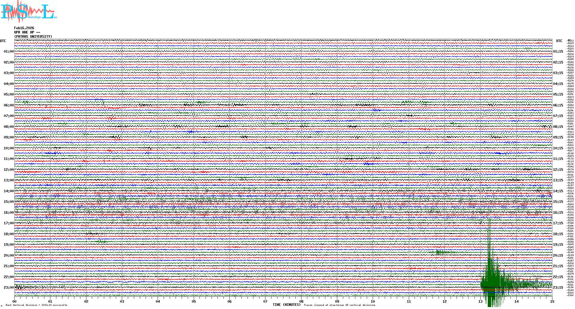Select the 12:00 hour label on the left
Image resolution: width=575 pixels, height=309 pixels.
[9, 170]
